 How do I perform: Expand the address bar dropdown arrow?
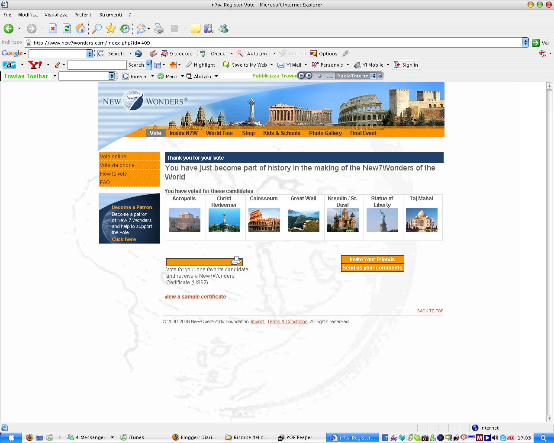tap(525, 42)
